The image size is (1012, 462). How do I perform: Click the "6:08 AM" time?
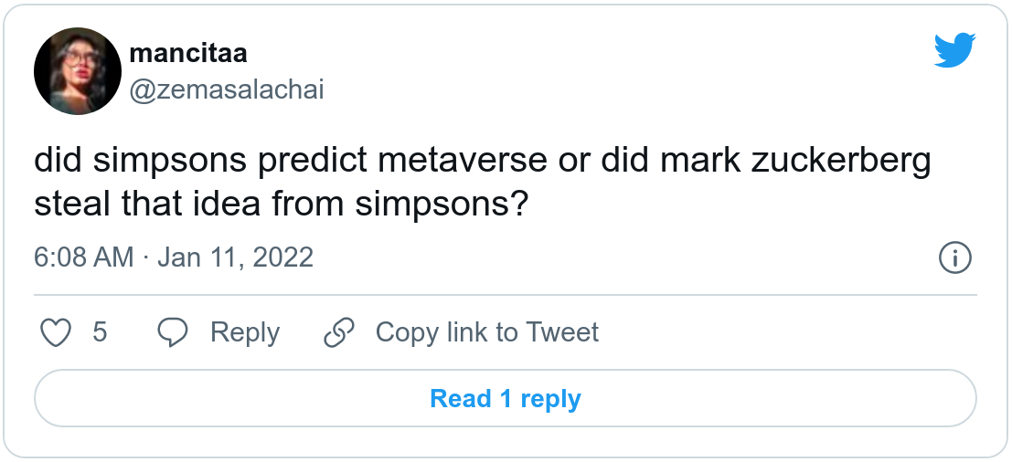83,257
